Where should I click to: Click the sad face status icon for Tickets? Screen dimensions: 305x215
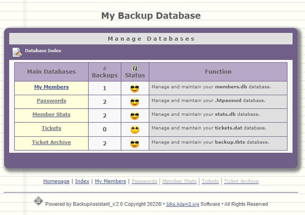click(x=135, y=129)
